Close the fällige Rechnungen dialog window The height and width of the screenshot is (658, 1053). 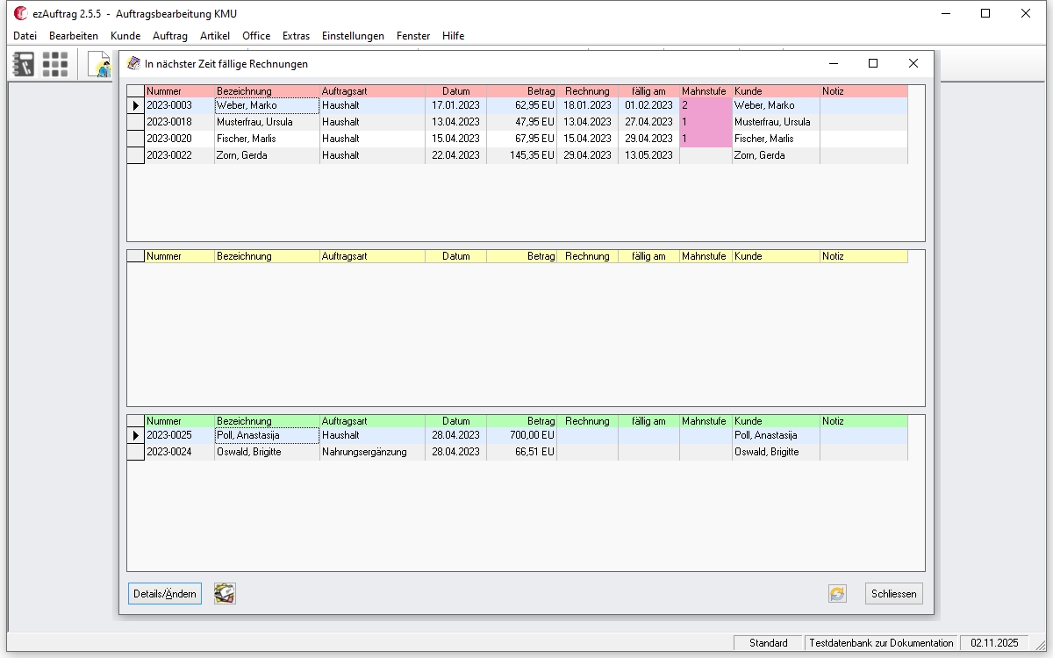tap(913, 63)
